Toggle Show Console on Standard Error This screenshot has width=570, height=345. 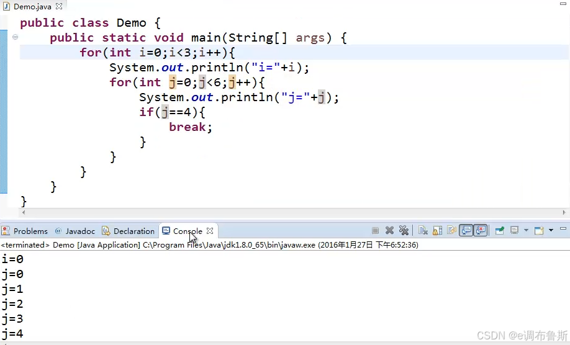tap(480, 231)
